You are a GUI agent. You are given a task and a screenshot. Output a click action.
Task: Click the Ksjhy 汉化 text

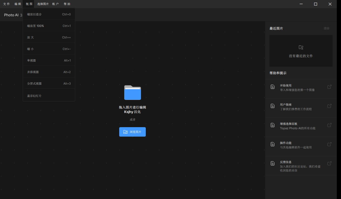tap(132, 112)
